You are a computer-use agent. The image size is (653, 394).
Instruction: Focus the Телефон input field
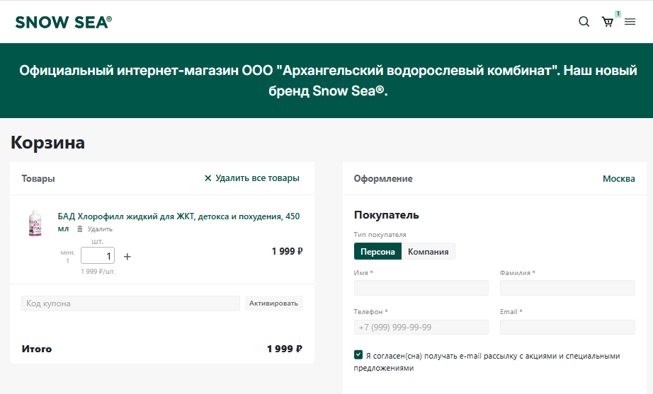(421, 328)
